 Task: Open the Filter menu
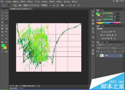(52, 1)
